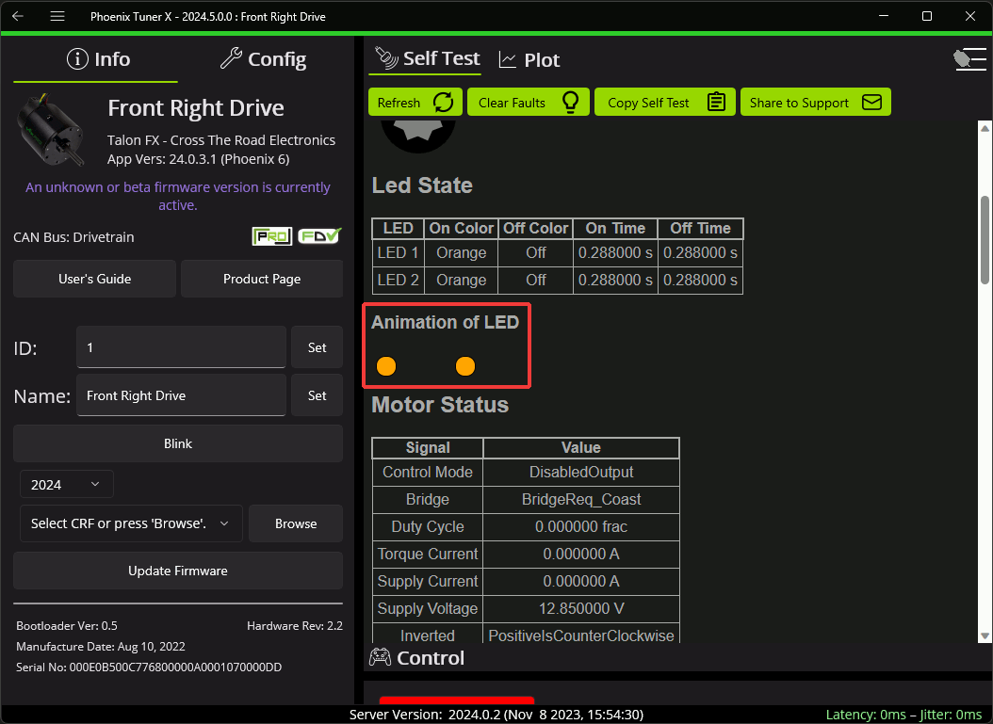
Task: Switch to the Config tab
Action: click(x=263, y=59)
